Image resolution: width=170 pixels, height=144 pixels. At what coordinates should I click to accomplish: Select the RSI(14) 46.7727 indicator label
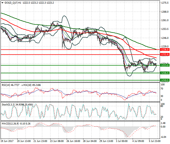coord(11,85)
